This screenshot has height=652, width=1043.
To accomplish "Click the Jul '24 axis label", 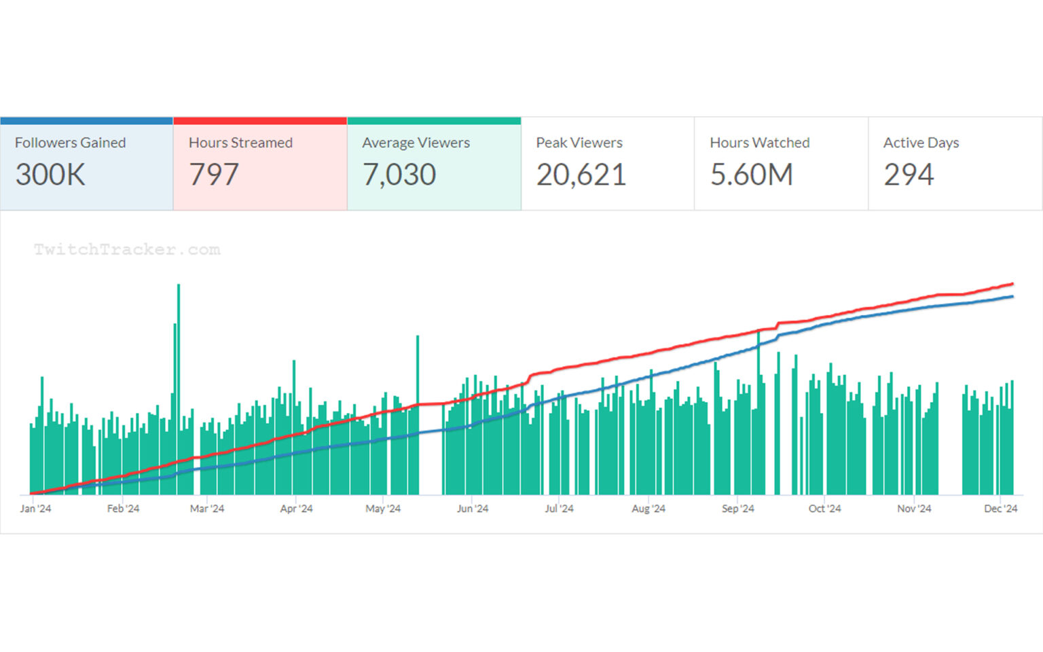I will pos(559,509).
